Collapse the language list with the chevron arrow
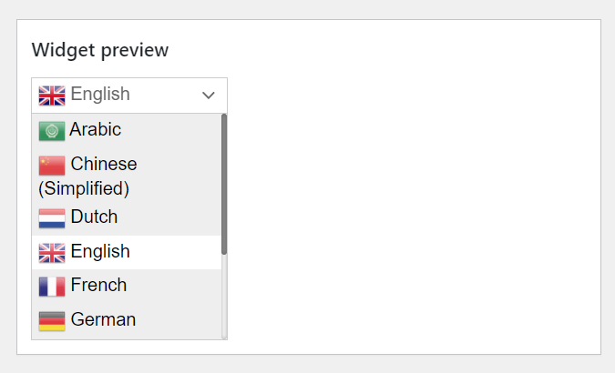Image resolution: width=615 pixels, height=373 pixels. tap(209, 96)
